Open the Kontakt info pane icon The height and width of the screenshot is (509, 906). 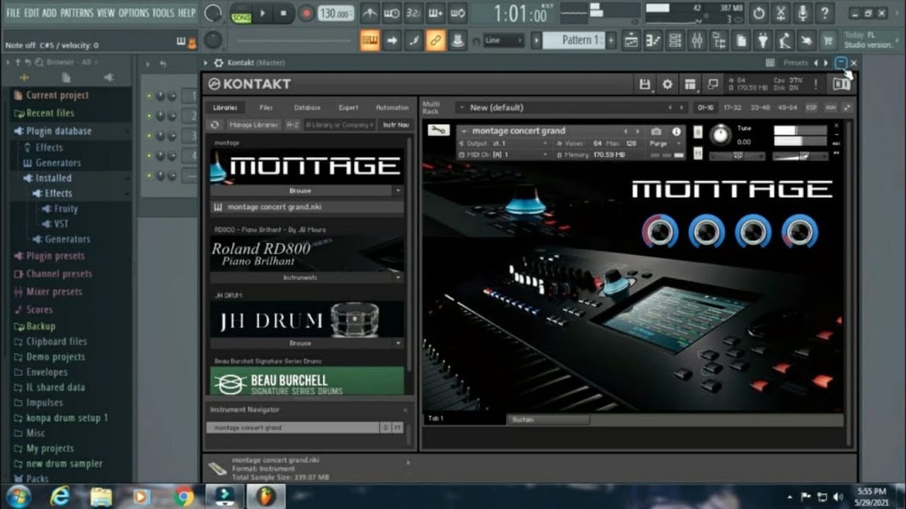841,84
